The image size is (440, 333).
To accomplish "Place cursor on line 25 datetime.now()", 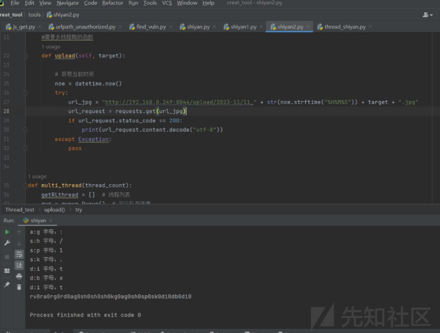I will pos(98,84).
